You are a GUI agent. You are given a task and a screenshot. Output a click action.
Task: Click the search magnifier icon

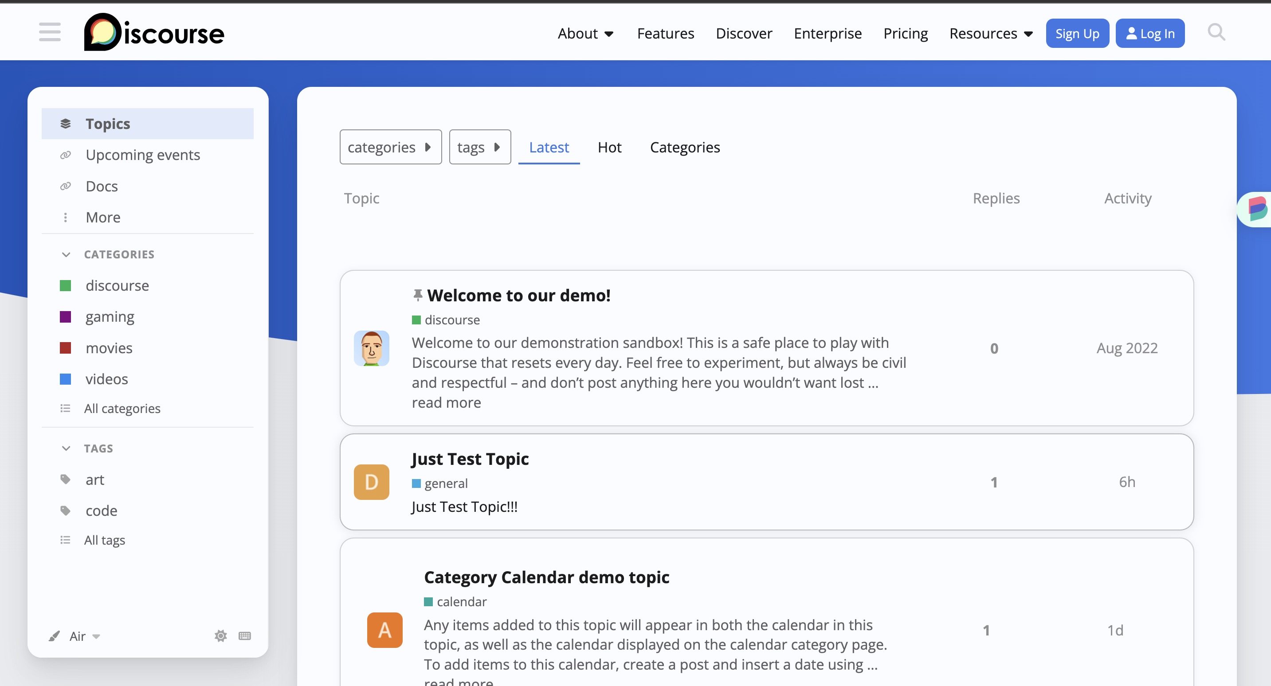tap(1216, 32)
